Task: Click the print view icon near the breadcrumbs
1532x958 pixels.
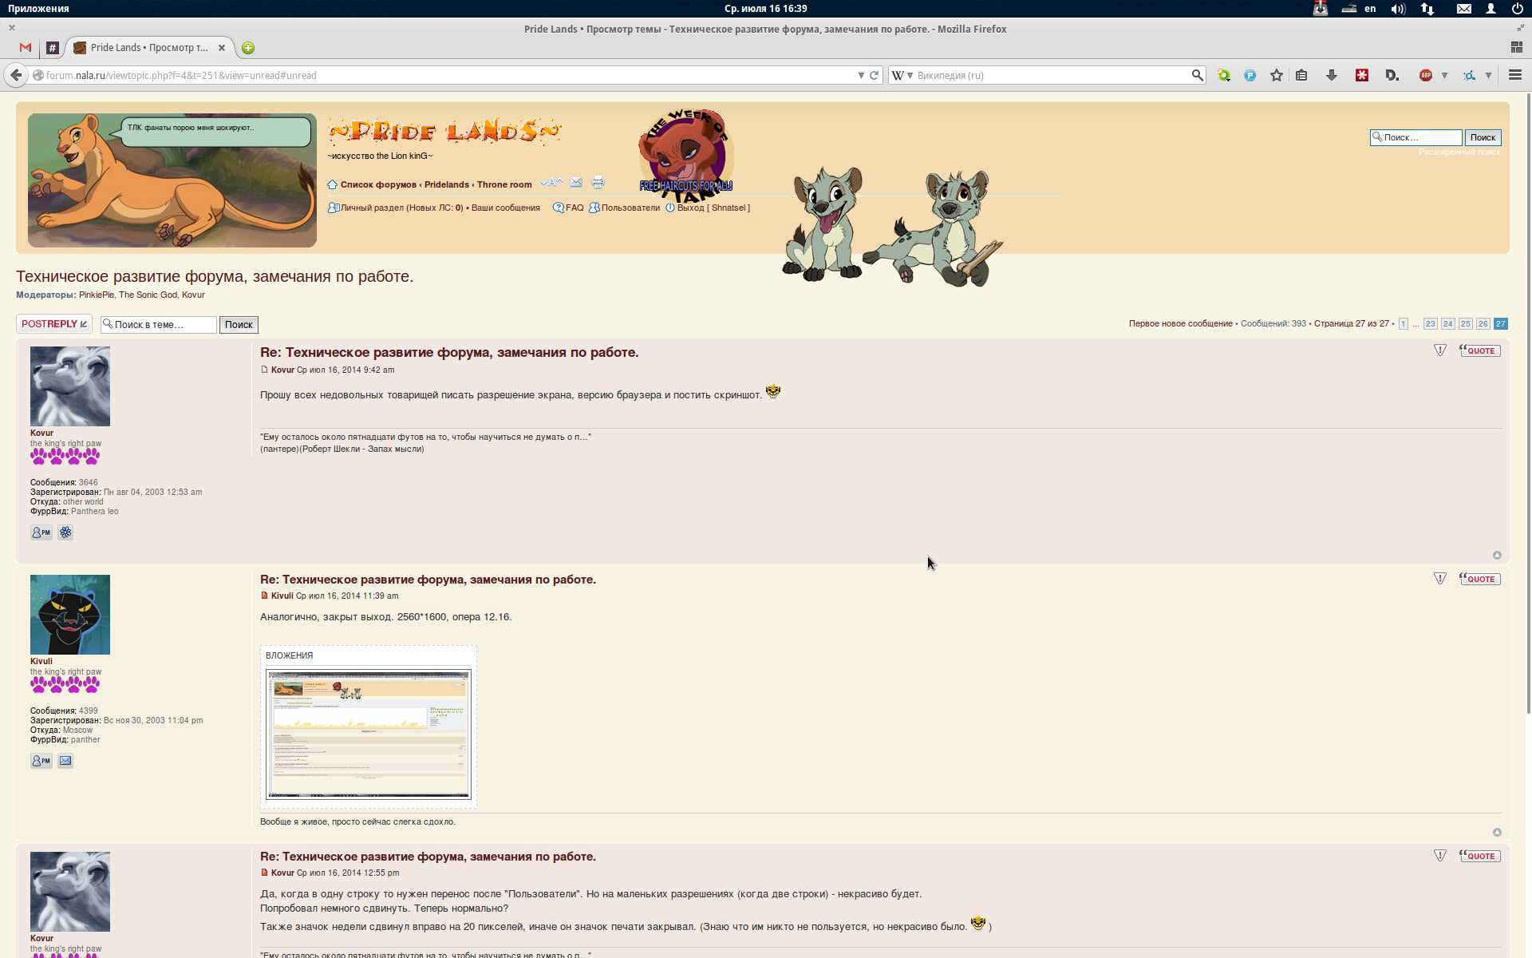Action: (x=598, y=183)
